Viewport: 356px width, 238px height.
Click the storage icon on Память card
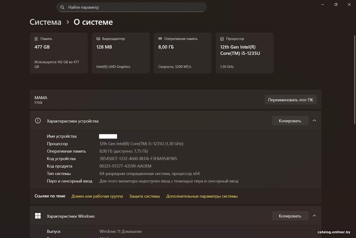[36, 39]
